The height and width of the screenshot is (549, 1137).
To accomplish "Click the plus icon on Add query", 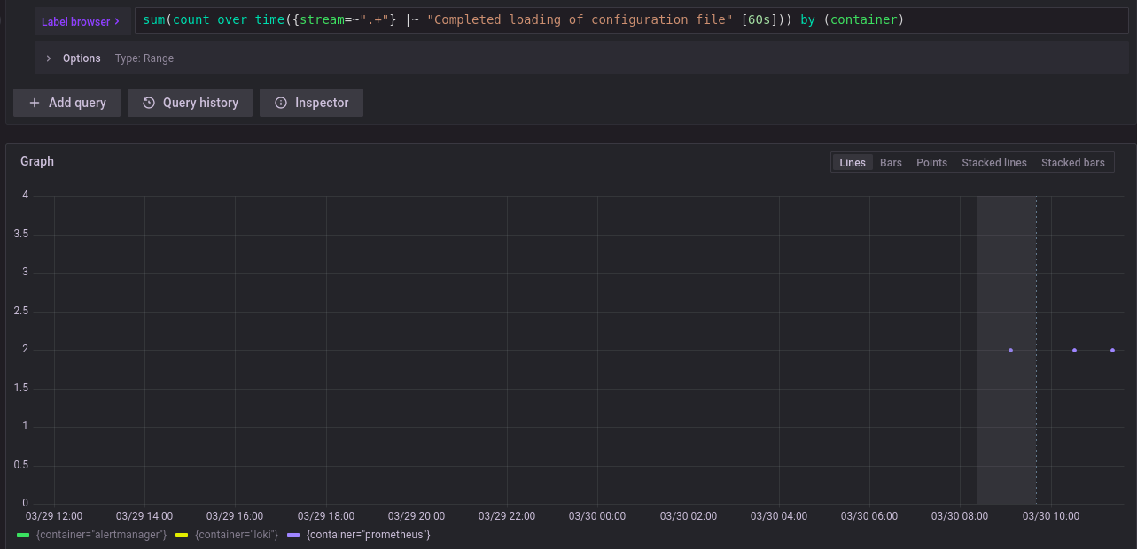I will 35,103.
